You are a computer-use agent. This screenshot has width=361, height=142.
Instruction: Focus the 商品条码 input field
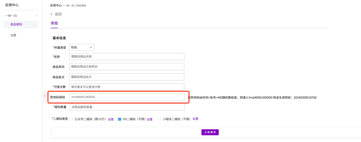(127, 67)
